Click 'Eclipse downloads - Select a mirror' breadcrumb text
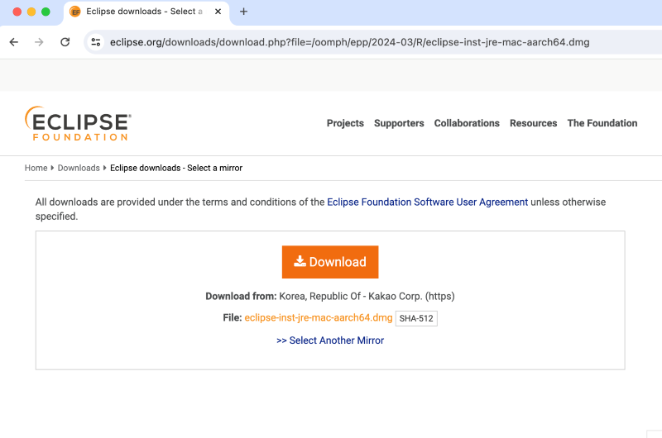662x438 pixels. click(x=176, y=168)
